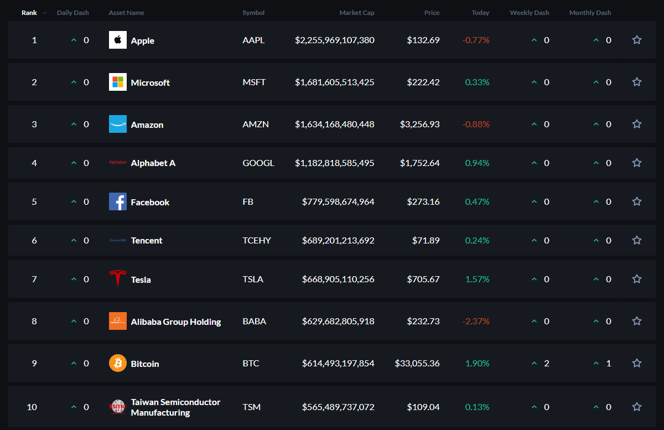Favorite Alphabet A with its star icon
The height and width of the screenshot is (430, 664).
tap(637, 163)
